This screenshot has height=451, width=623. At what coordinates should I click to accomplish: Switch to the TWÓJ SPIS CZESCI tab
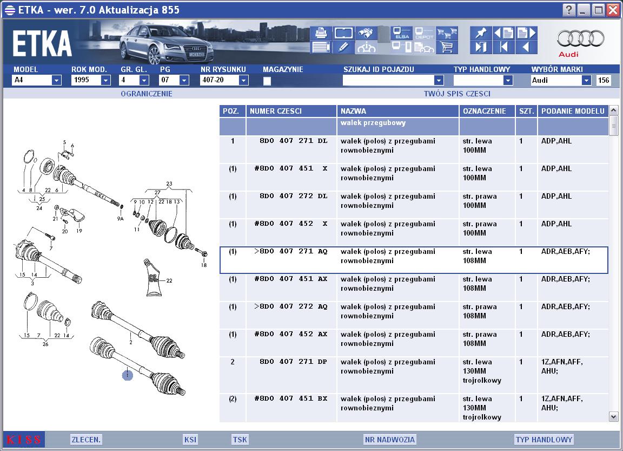click(x=457, y=94)
